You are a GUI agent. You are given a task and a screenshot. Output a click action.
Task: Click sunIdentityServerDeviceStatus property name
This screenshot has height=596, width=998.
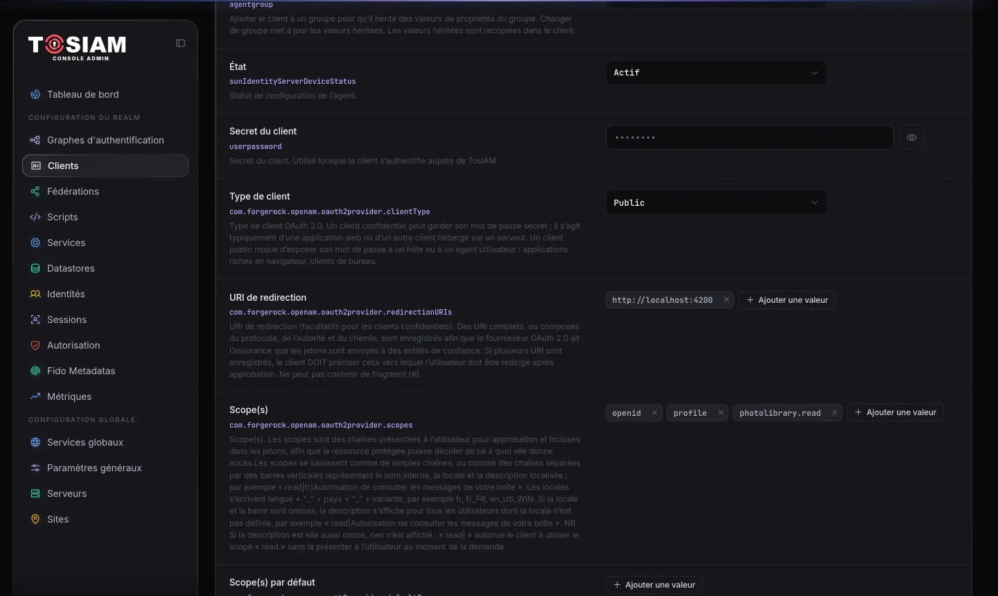click(292, 82)
